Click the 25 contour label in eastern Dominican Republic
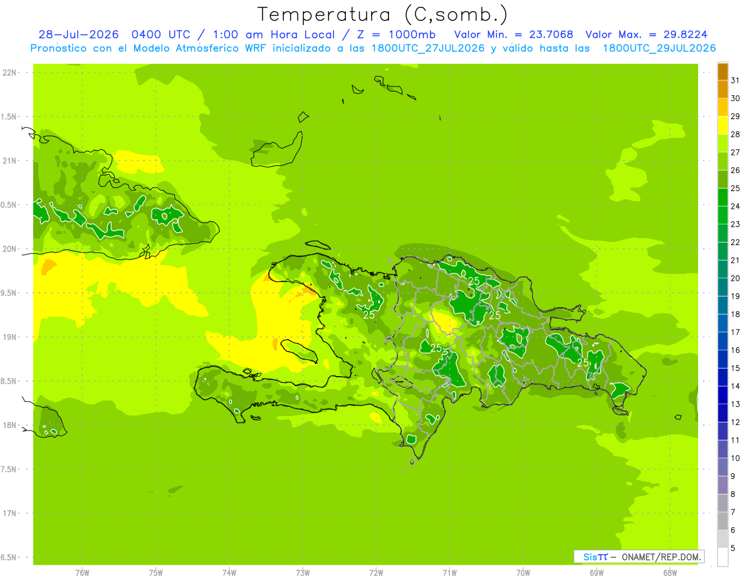 (583, 363)
